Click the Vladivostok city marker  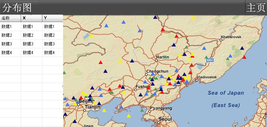click(x=197, y=80)
